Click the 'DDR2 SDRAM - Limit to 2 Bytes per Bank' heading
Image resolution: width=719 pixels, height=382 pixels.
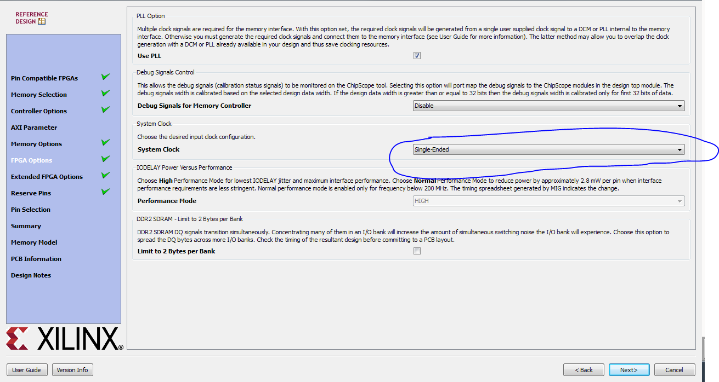point(190,219)
